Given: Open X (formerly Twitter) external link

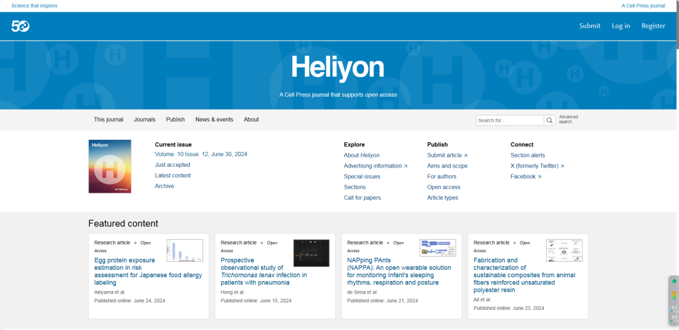Looking at the screenshot, I should [538, 166].
